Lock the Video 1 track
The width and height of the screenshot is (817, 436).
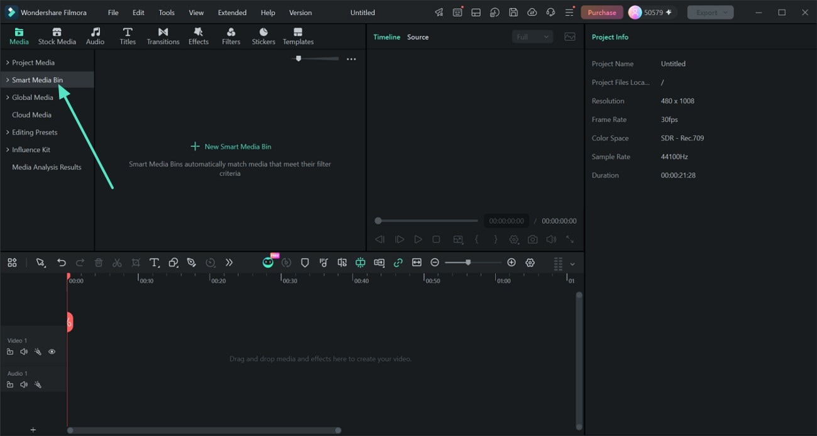10,352
